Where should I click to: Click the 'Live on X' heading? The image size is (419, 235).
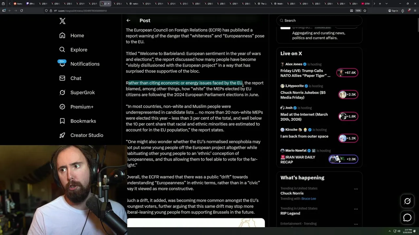tap(291, 54)
